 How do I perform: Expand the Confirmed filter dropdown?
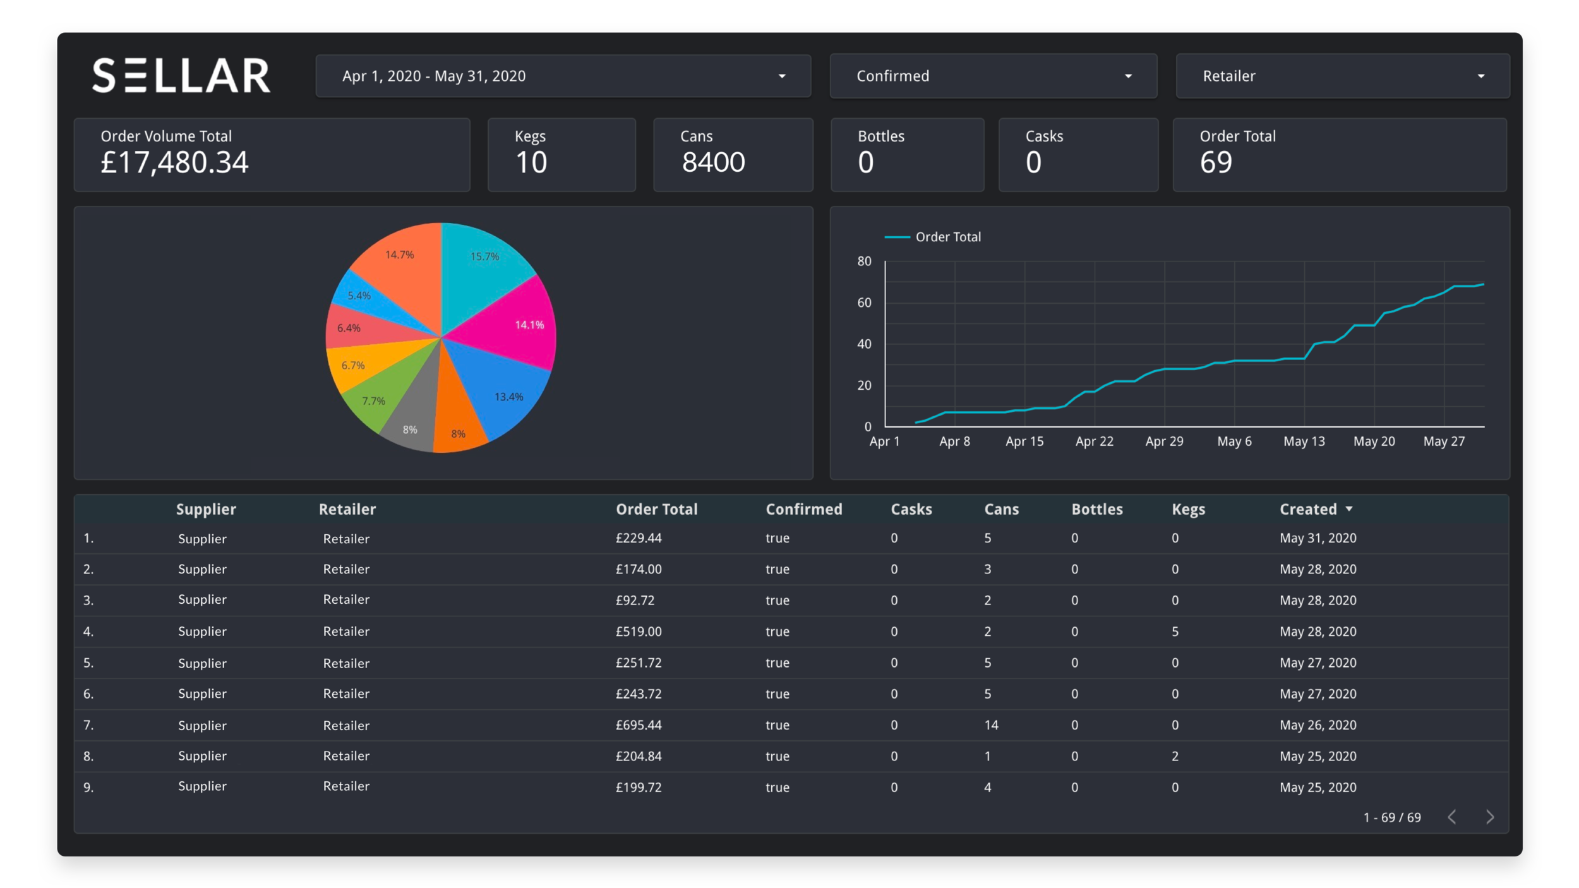993,76
